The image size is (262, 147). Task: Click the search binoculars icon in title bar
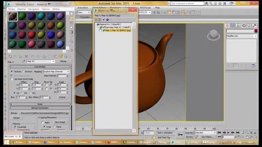[x=206, y=3]
